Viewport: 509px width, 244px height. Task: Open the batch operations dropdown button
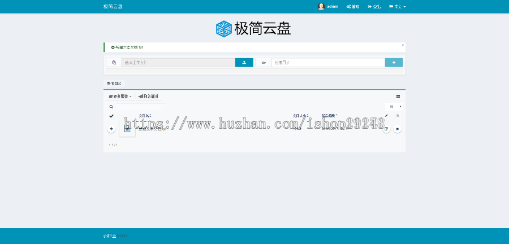[120, 96]
